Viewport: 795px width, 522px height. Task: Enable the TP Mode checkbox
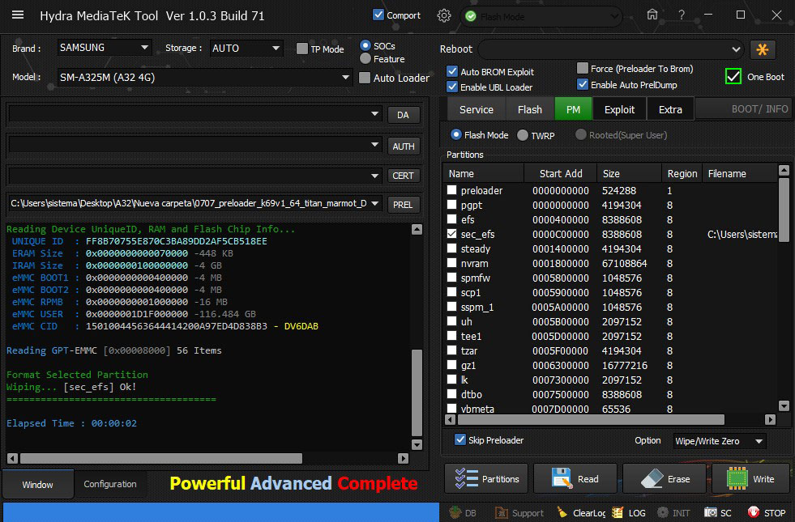(x=303, y=49)
